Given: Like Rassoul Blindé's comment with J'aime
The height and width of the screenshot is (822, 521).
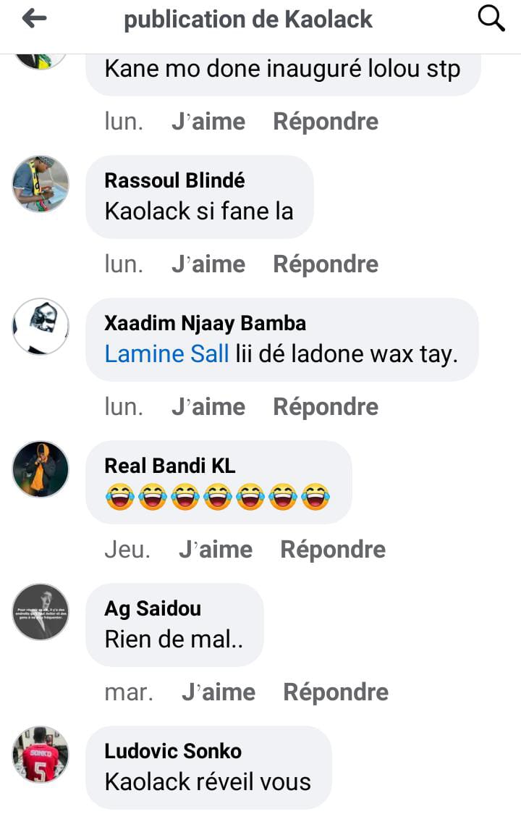Looking at the screenshot, I should click(208, 264).
